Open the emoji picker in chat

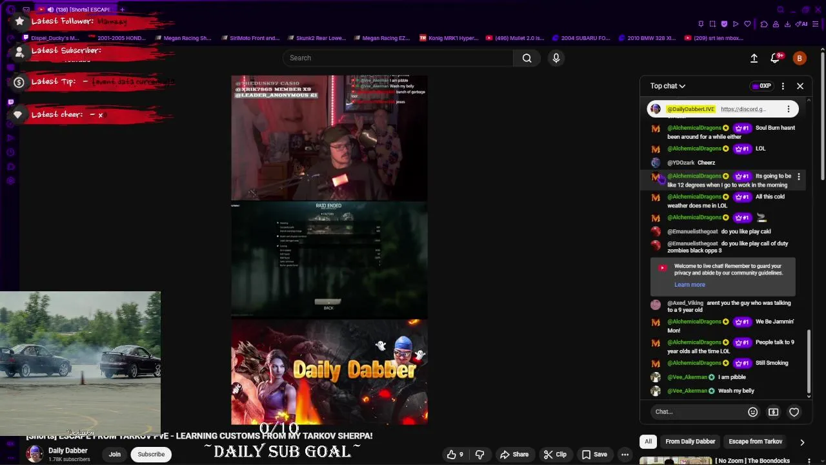[752, 412]
